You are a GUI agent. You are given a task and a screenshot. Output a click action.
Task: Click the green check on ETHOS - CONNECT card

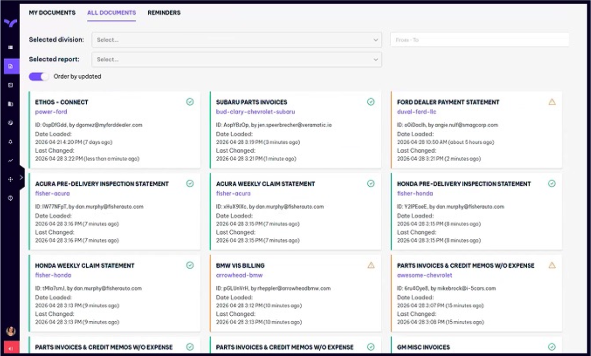point(190,102)
